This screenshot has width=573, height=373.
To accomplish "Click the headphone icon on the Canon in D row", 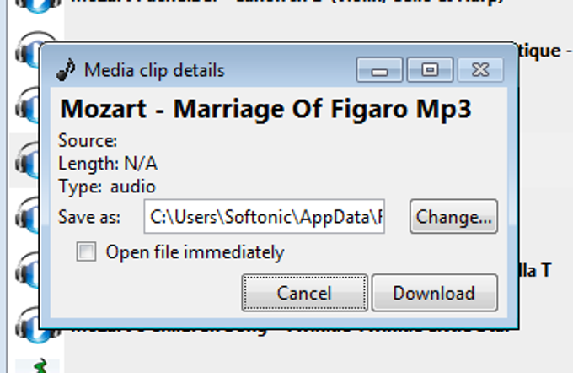I will tap(38, 6).
